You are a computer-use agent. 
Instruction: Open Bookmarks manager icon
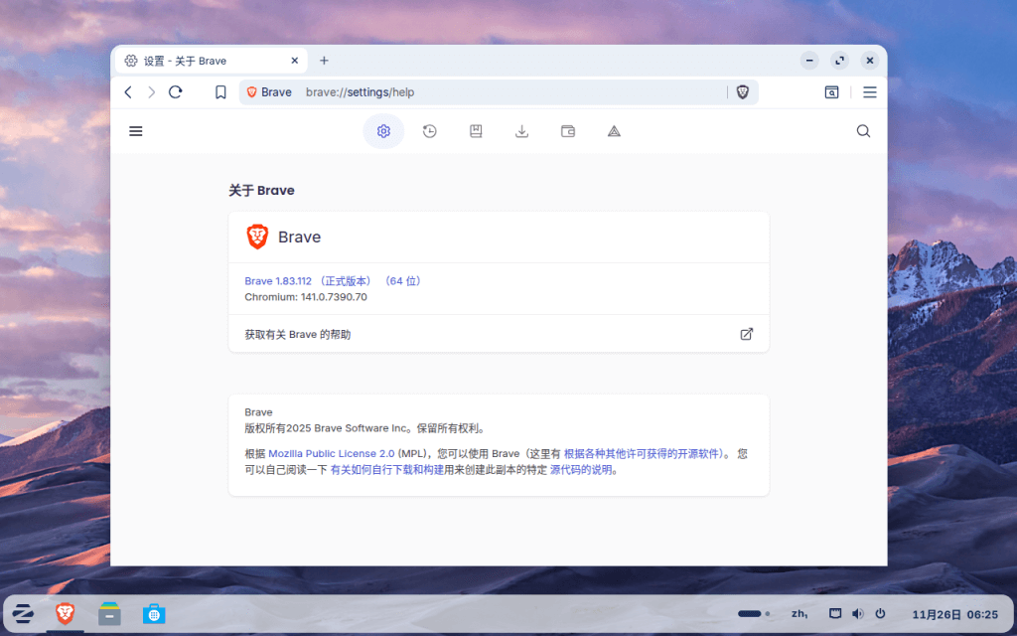(476, 131)
